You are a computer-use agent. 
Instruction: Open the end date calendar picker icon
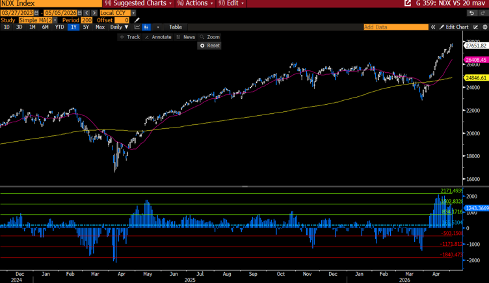pos(79,13)
